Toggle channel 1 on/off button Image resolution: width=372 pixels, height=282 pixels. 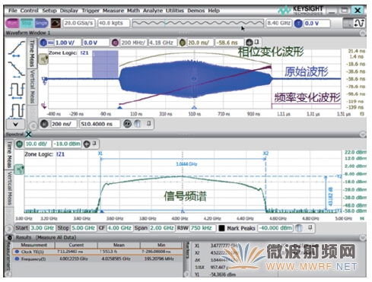43,43
